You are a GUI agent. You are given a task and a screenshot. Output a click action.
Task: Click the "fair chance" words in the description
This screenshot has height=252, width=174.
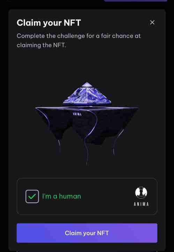click(x=117, y=36)
